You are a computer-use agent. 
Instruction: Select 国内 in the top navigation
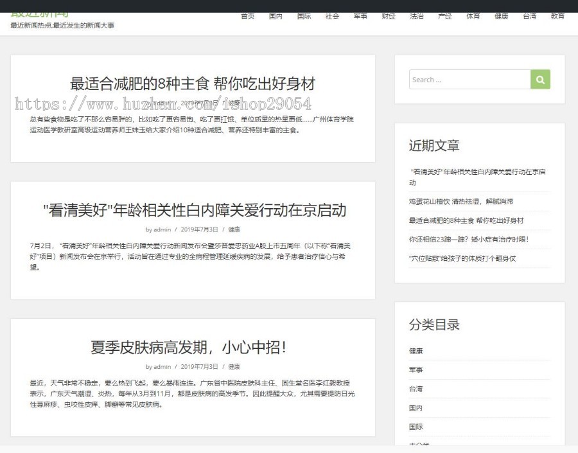pos(276,17)
